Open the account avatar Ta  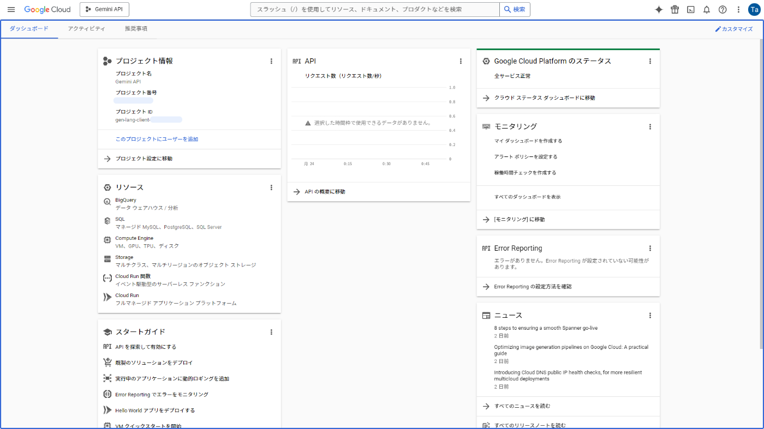coord(754,9)
